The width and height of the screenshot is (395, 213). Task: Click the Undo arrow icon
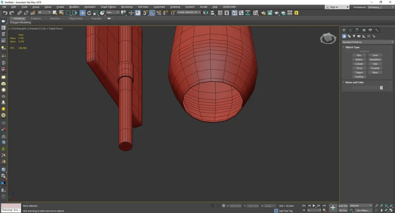pos(5,13)
